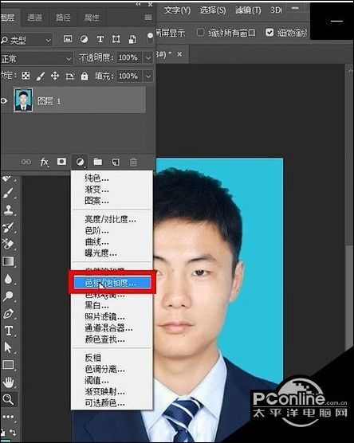Uncheck the 细微缩放 checkbox

click(269, 32)
